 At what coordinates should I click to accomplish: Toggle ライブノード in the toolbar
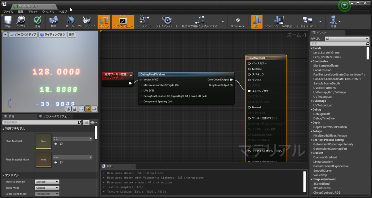144,22
